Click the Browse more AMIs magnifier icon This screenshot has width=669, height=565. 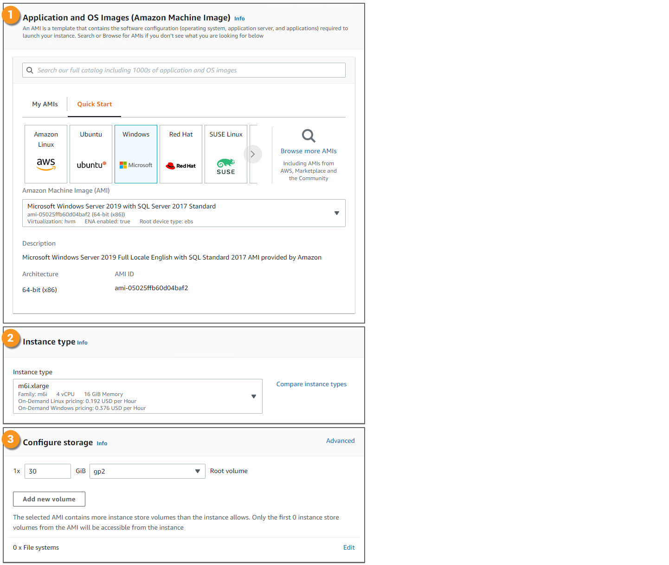tap(309, 136)
